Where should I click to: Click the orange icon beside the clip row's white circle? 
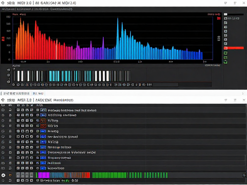(10, 175)
